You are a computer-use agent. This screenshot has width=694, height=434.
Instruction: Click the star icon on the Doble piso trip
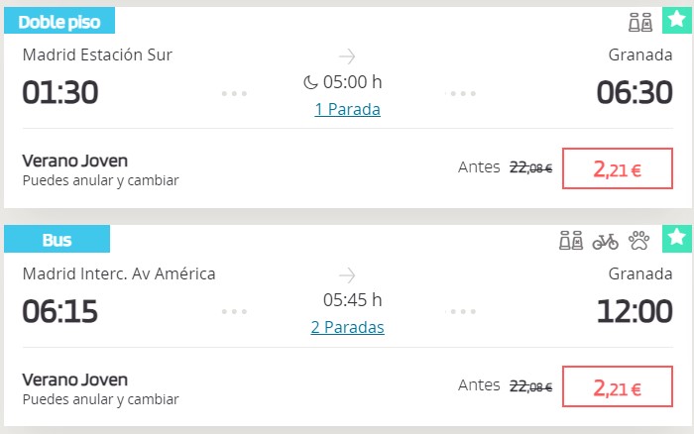677,20
